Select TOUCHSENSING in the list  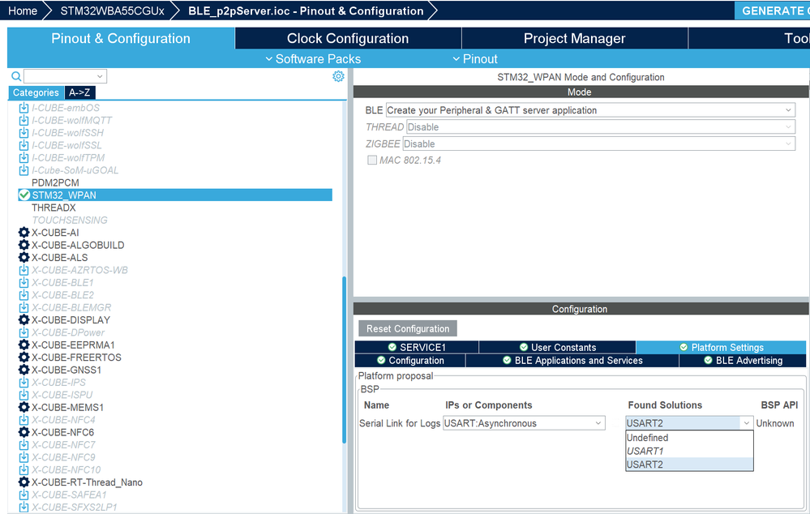click(x=69, y=220)
